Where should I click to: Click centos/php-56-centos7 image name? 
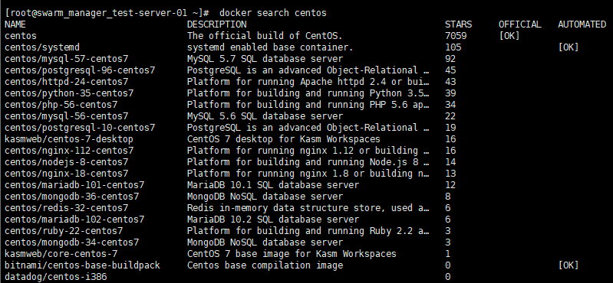(61, 105)
